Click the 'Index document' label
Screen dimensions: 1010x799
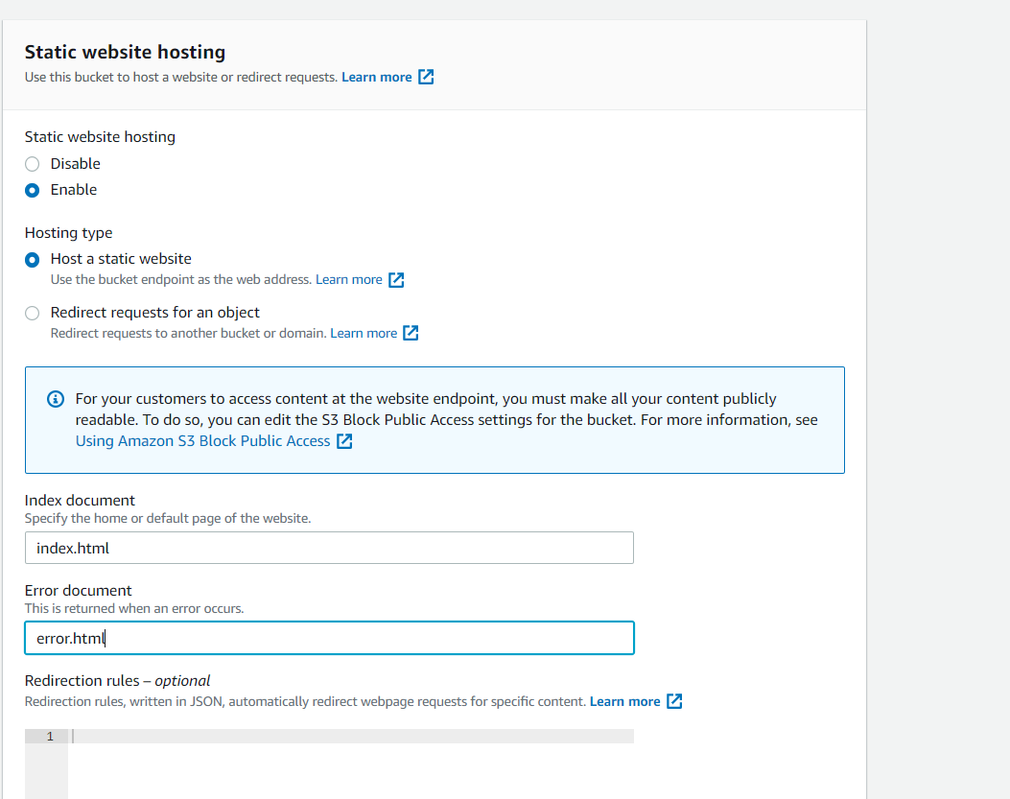click(x=80, y=500)
